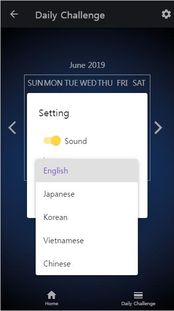Image resolution: width=174 pixels, height=311 pixels.
Task: Click the Home house icon
Action: pyautogui.click(x=52, y=295)
